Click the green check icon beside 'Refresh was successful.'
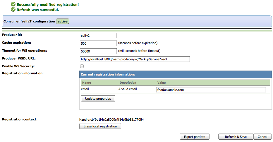This screenshot has height=142, width=273. point(13,10)
